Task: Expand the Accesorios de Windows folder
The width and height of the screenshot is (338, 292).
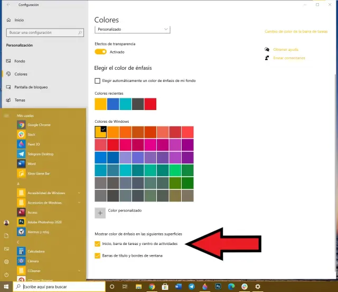Action: tap(48, 203)
